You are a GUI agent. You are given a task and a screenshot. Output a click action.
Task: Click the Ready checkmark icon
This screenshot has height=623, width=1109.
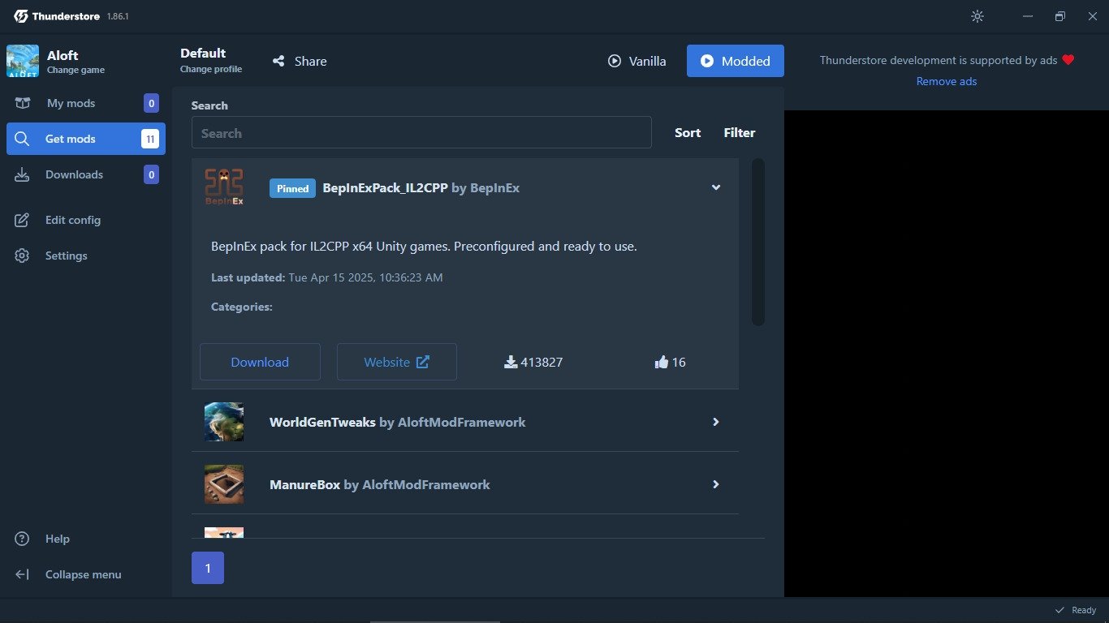coord(1059,610)
